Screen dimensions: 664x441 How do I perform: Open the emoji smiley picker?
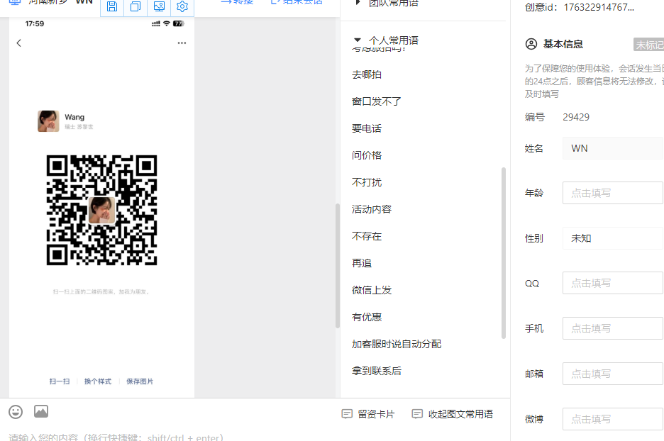[16, 412]
